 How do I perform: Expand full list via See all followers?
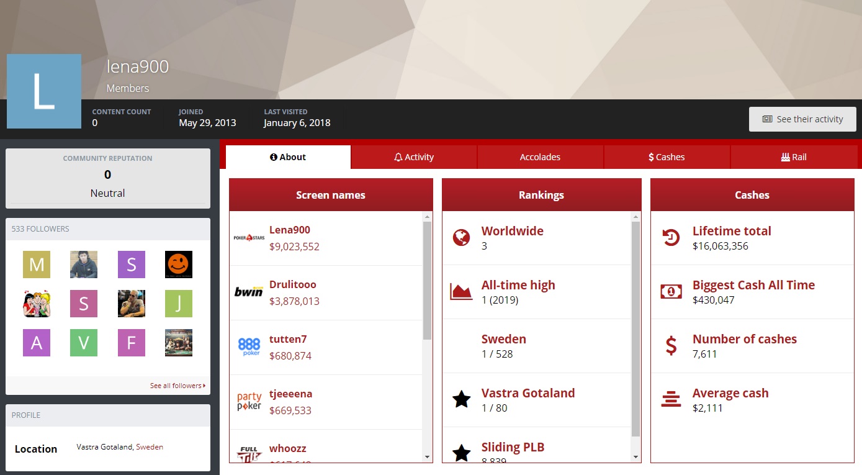pyautogui.click(x=177, y=386)
